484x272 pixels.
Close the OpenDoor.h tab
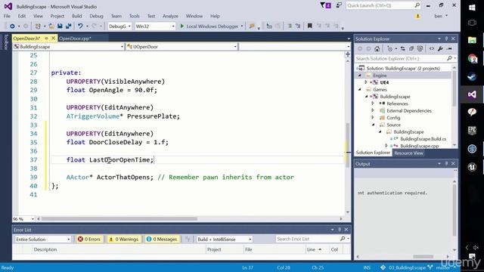(53, 39)
